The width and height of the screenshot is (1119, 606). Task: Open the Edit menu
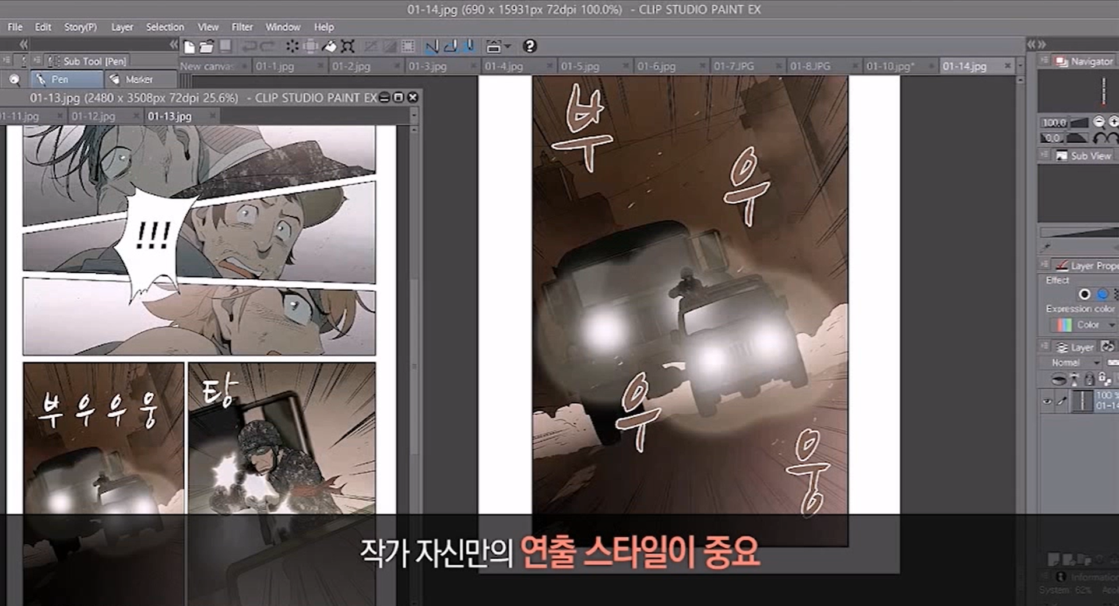click(43, 27)
